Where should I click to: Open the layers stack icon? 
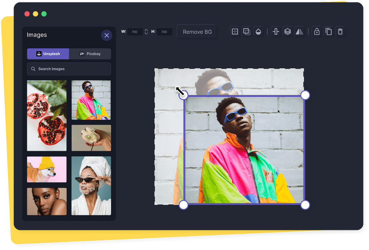click(x=287, y=31)
